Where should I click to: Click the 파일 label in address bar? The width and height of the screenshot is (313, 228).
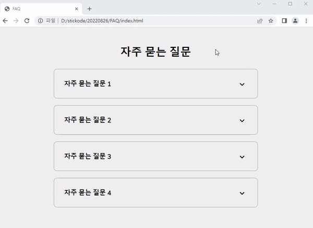click(x=51, y=21)
